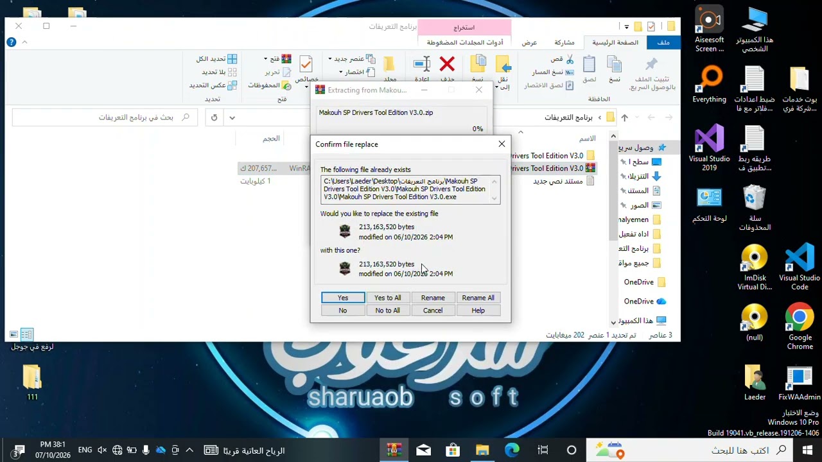
Task: Open the Mail app from the taskbar
Action: pos(424,450)
